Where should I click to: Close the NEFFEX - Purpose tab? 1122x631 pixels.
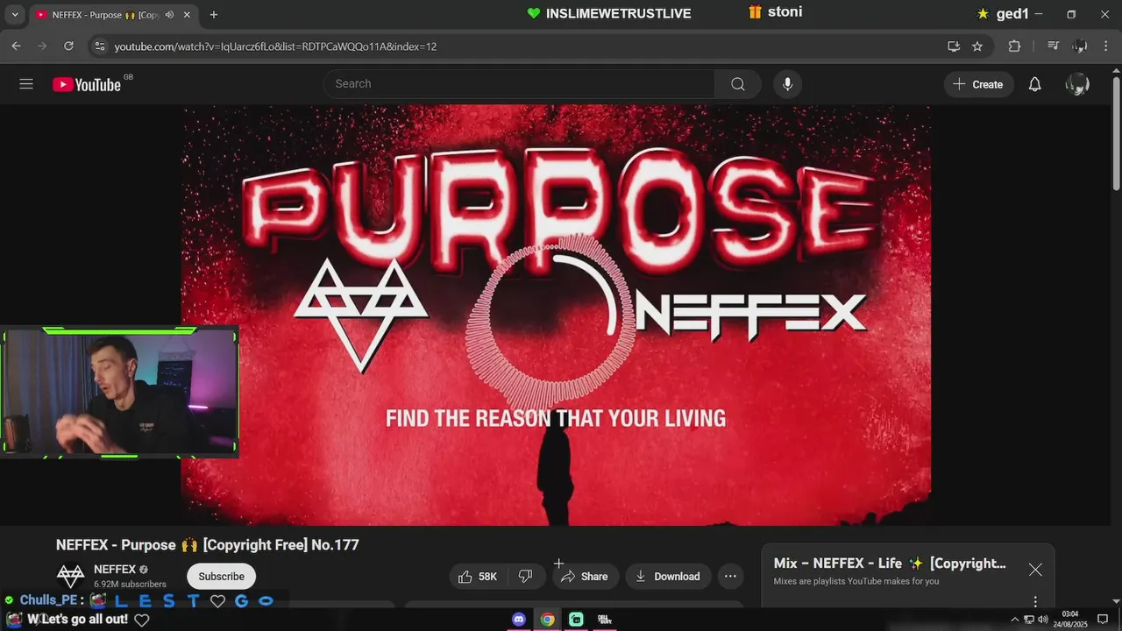tap(187, 15)
